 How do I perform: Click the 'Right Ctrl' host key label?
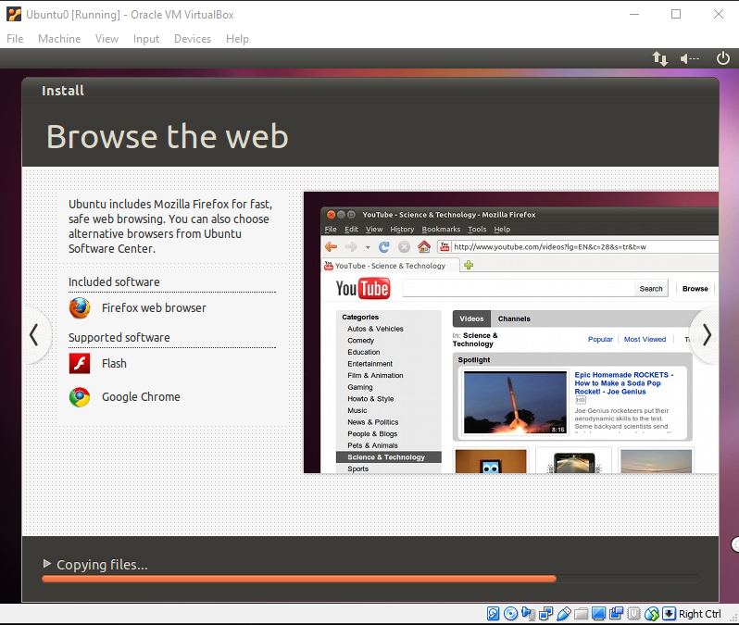coord(700,614)
